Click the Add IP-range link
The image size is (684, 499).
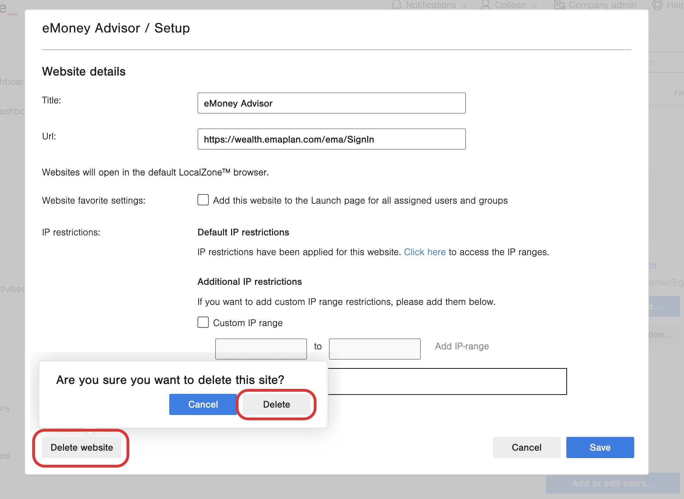pyautogui.click(x=462, y=346)
